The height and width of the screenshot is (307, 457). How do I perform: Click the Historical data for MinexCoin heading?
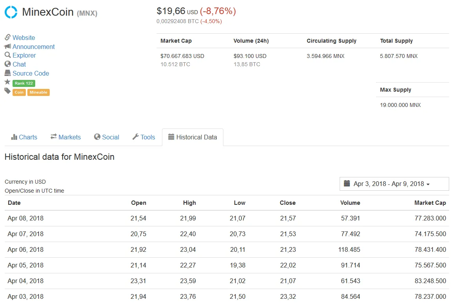coord(59,157)
